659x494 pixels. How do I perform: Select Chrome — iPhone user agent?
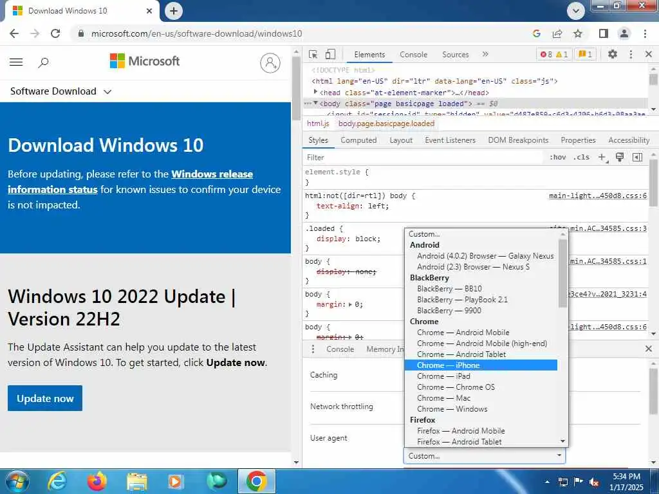point(481,365)
